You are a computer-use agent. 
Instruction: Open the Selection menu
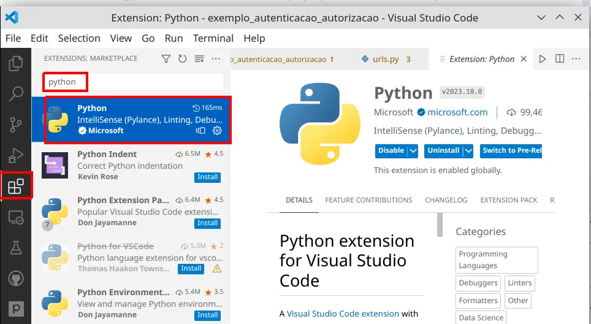[79, 38]
